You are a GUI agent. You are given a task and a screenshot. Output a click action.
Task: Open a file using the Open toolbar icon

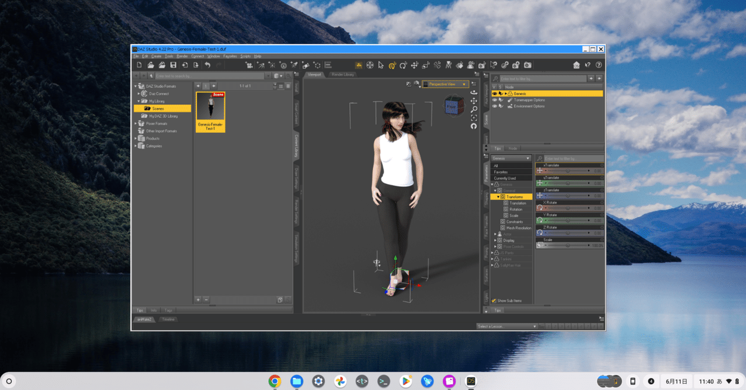pyautogui.click(x=151, y=65)
